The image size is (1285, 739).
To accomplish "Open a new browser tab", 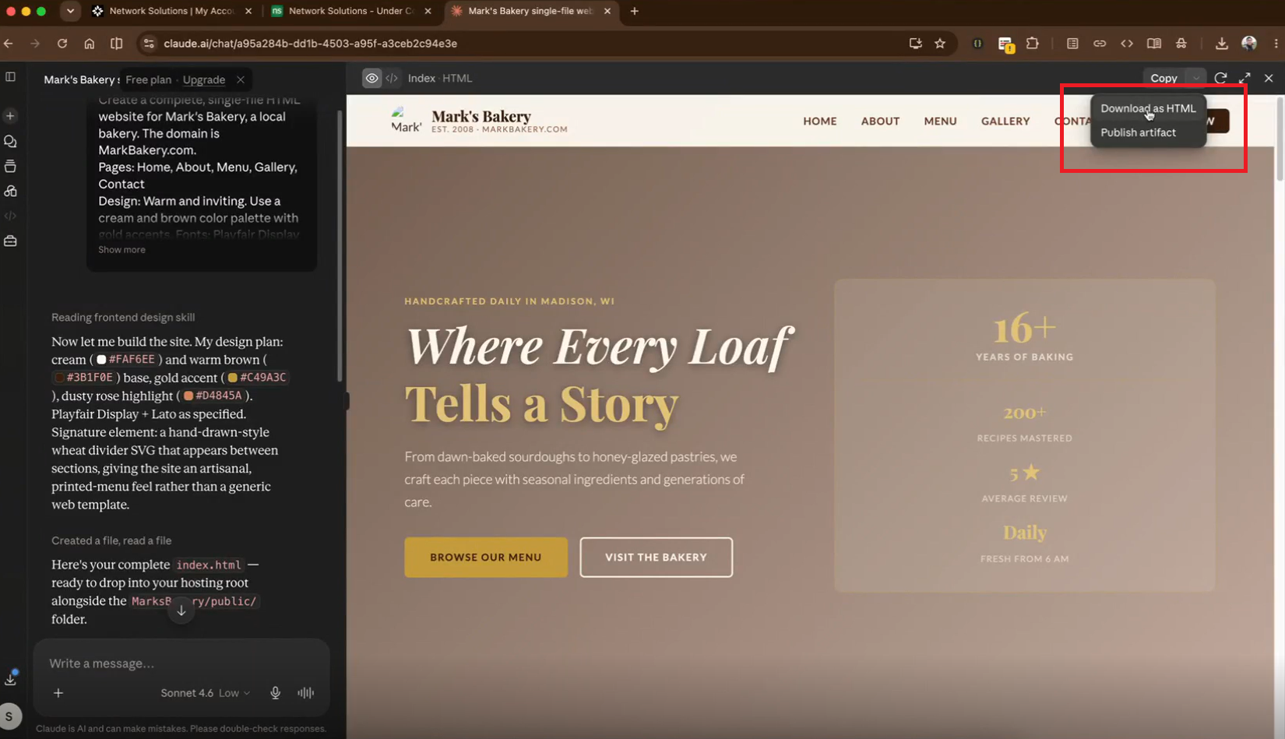I will (x=635, y=11).
